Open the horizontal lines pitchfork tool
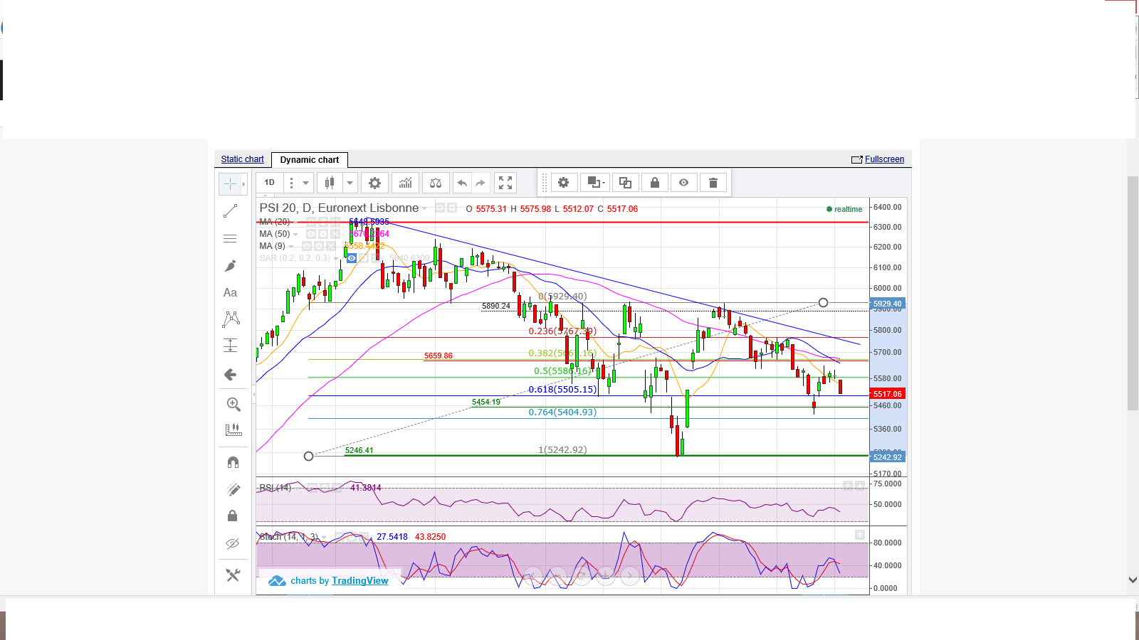1139x640 pixels. pos(230,239)
